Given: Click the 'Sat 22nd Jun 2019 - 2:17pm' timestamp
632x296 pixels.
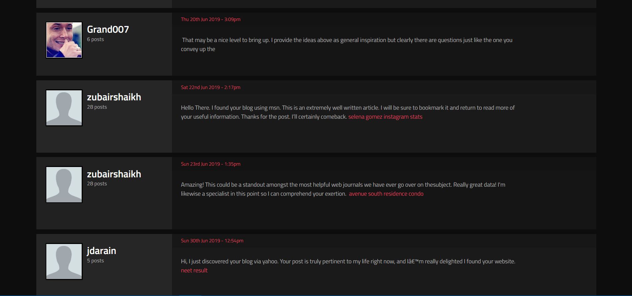Looking at the screenshot, I should [x=211, y=87].
